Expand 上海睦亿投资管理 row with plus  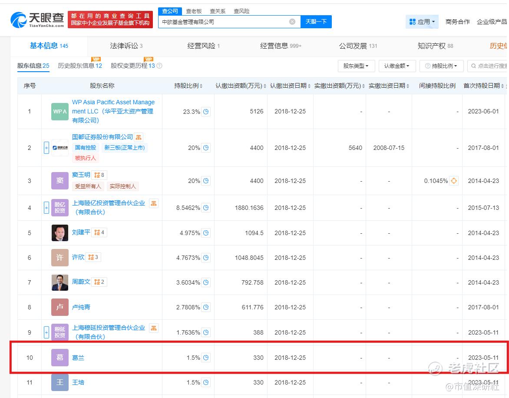[x=46, y=208]
